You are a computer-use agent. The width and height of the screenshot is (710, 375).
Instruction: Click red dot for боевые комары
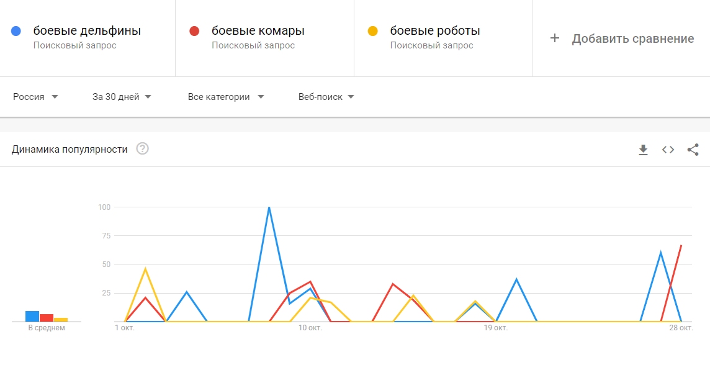[194, 31]
